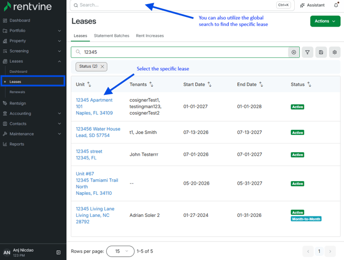
Task: Open table settings gear icon
Action: [x=335, y=52]
